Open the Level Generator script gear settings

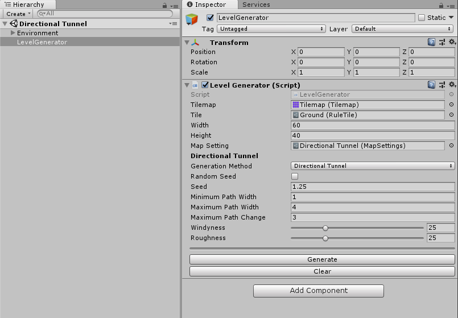tap(452, 85)
